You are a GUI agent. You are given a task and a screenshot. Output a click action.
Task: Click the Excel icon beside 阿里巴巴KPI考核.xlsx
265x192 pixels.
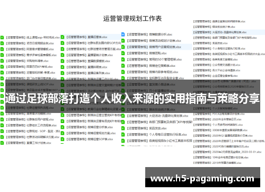pos(2,67)
